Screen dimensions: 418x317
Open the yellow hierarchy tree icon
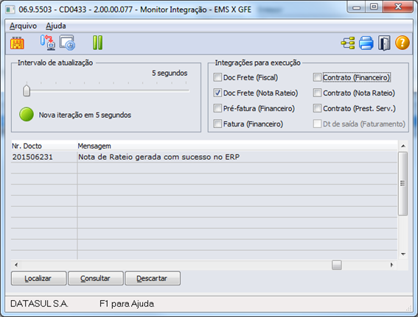pyautogui.click(x=348, y=43)
